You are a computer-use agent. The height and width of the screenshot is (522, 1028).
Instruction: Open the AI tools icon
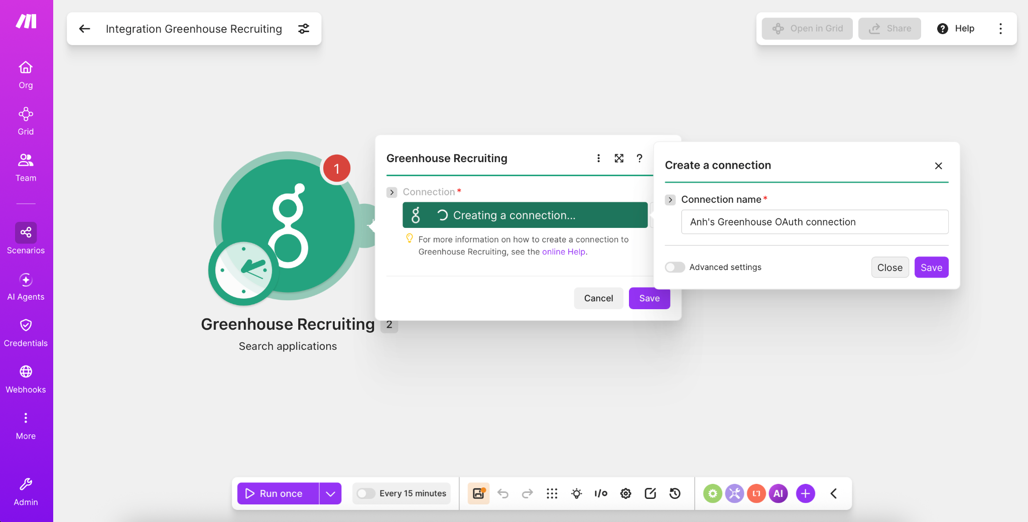779,493
